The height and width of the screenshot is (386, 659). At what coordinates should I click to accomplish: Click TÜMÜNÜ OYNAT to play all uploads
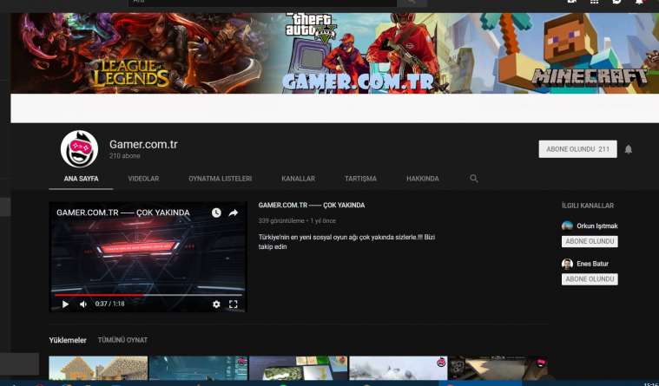pyautogui.click(x=122, y=340)
